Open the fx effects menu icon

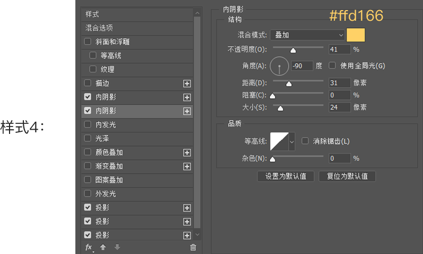[89, 247]
